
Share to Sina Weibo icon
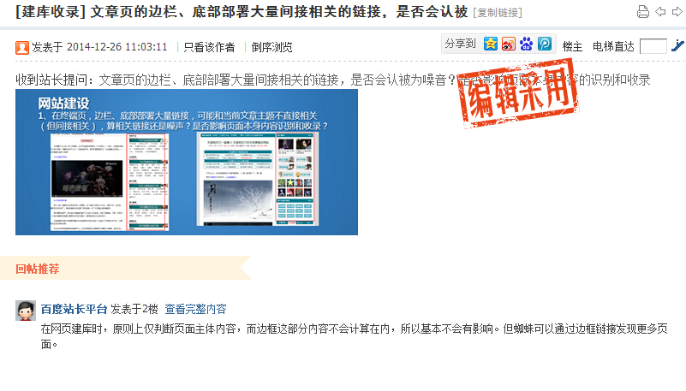pos(509,44)
